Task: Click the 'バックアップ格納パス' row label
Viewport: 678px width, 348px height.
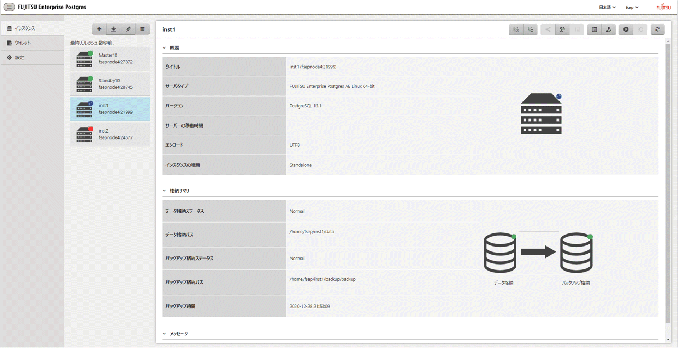Action: point(184,283)
